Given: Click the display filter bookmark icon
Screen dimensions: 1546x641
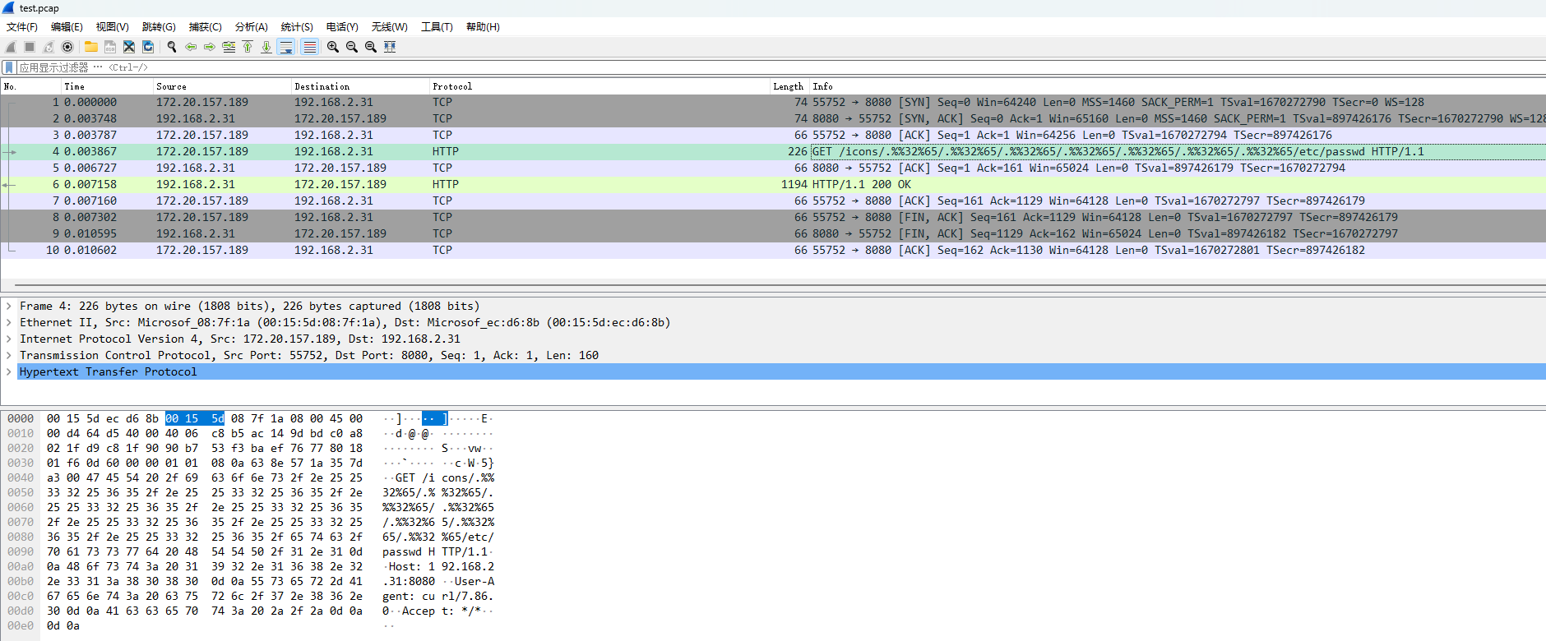Looking at the screenshot, I should click(9, 67).
